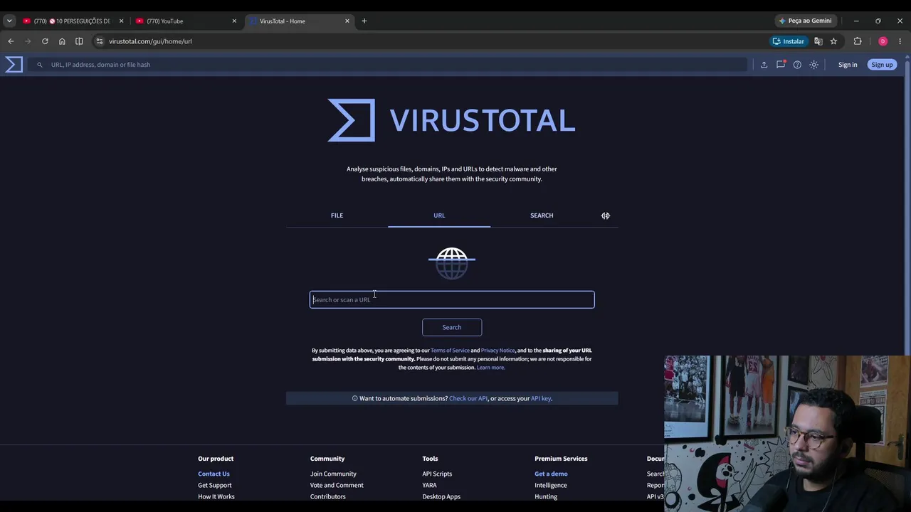Open the extra tab icon beside SEARCH
The height and width of the screenshot is (512, 911).
pos(606,215)
